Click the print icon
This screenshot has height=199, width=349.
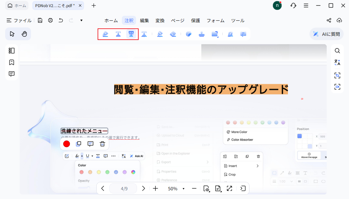click(x=50, y=20)
